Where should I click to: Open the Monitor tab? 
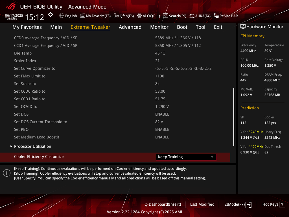coord(159,27)
